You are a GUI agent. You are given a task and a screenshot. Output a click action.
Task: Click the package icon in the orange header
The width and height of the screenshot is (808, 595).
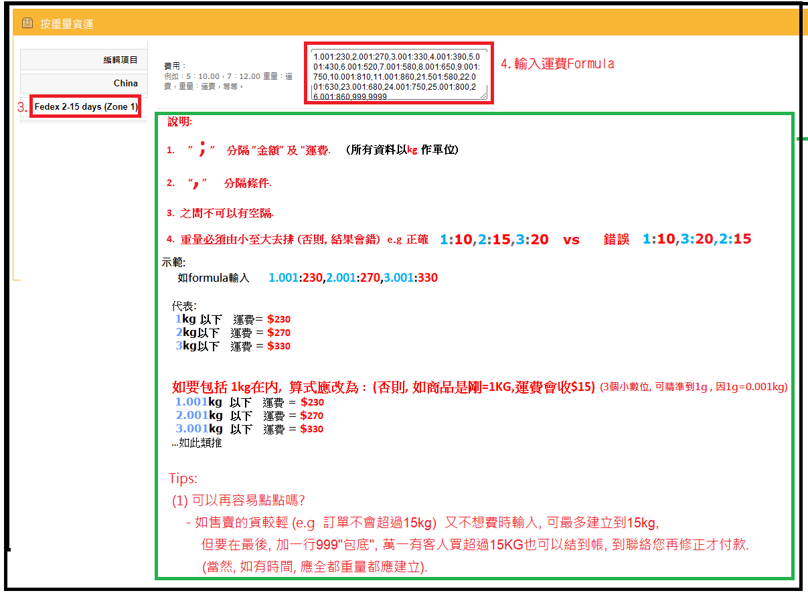point(27,23)
